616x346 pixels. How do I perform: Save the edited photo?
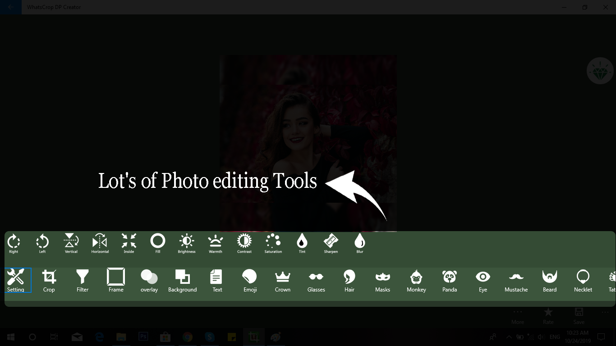[579, 316]
